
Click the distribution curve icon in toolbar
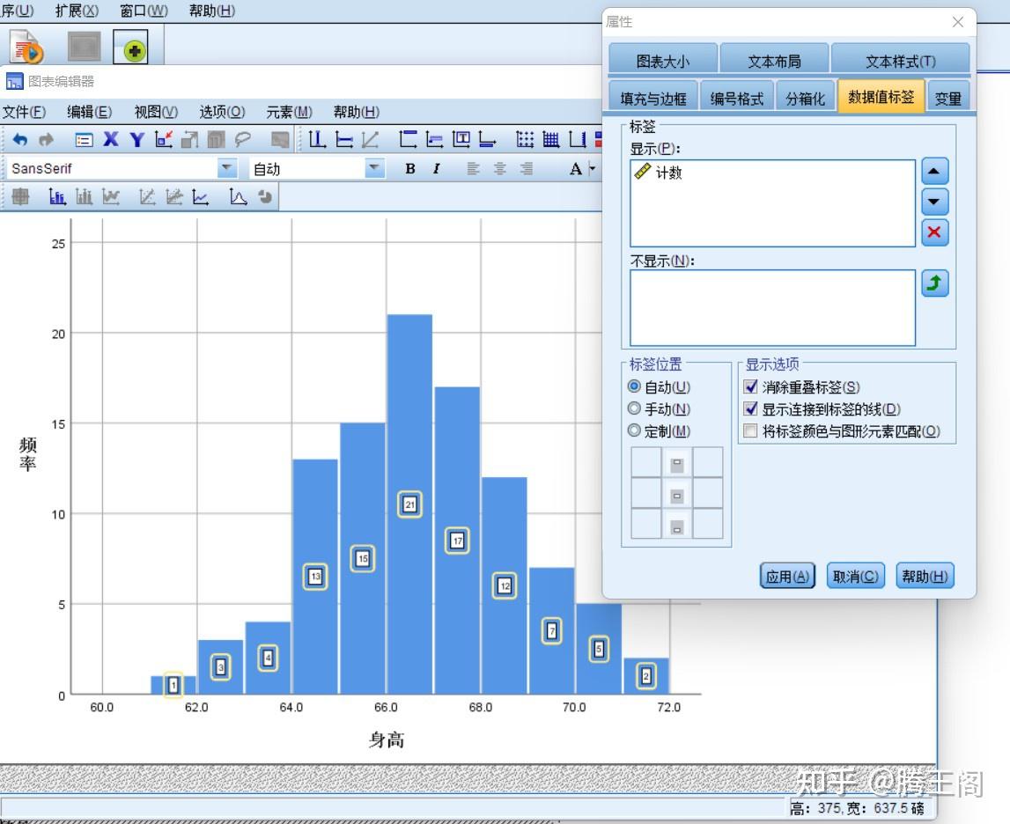pyautogui.click(x=238, y=197)
